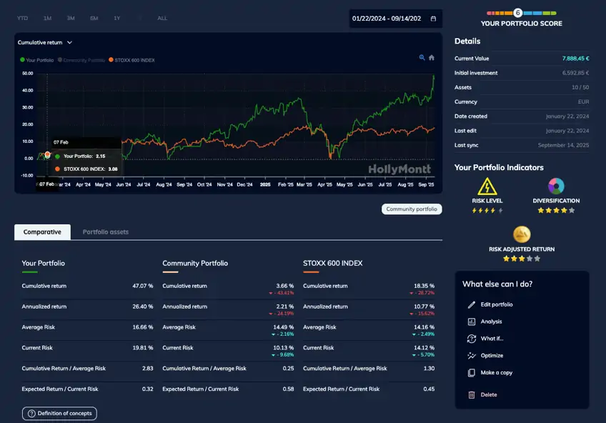
Task: Click the Diversification star rating
Action: [x=556, y=211]
